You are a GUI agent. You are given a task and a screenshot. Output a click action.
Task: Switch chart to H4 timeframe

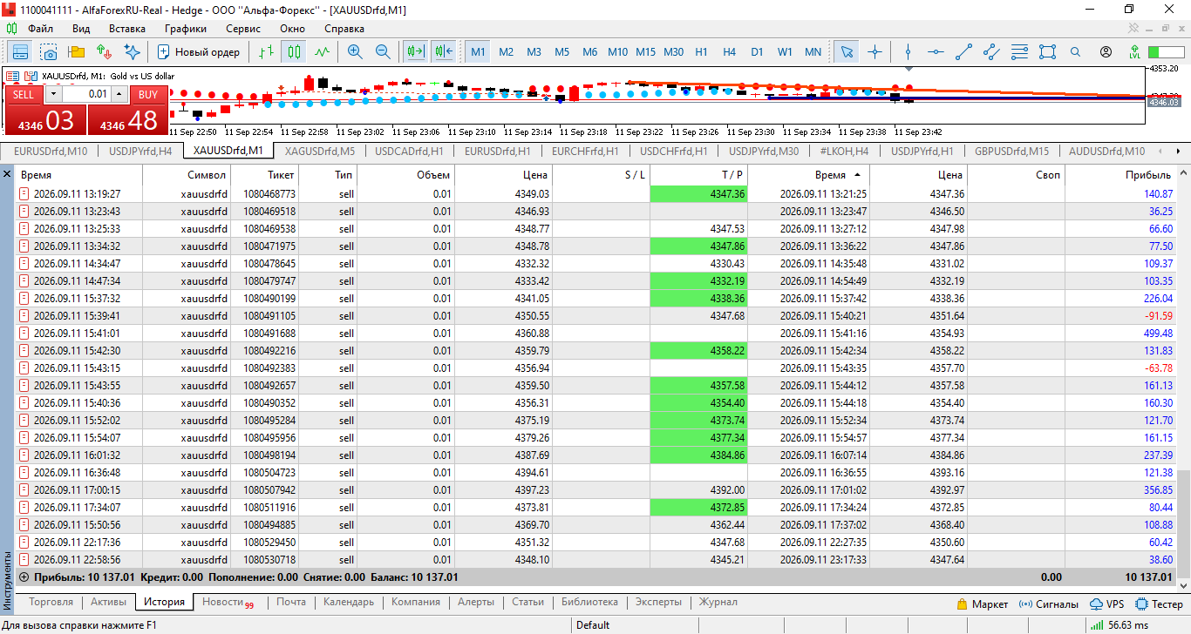coord(729,51)
